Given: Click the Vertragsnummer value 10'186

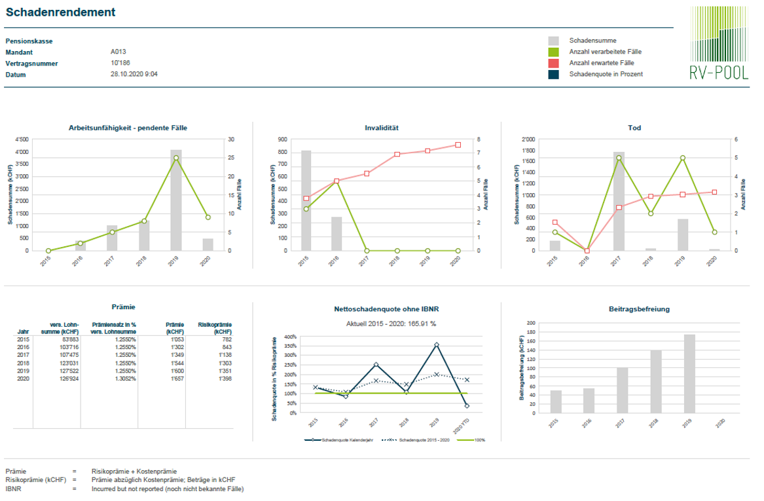Looking at the screenshot, I should 121,64.
